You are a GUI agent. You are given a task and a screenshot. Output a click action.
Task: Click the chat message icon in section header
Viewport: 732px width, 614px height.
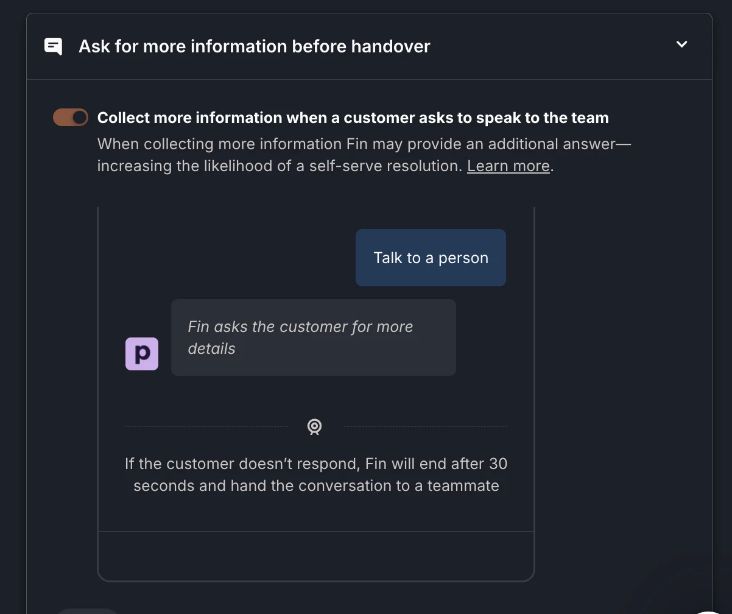click(54, 46)
